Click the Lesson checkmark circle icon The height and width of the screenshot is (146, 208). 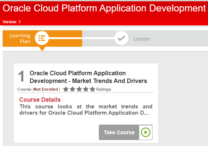121,38
